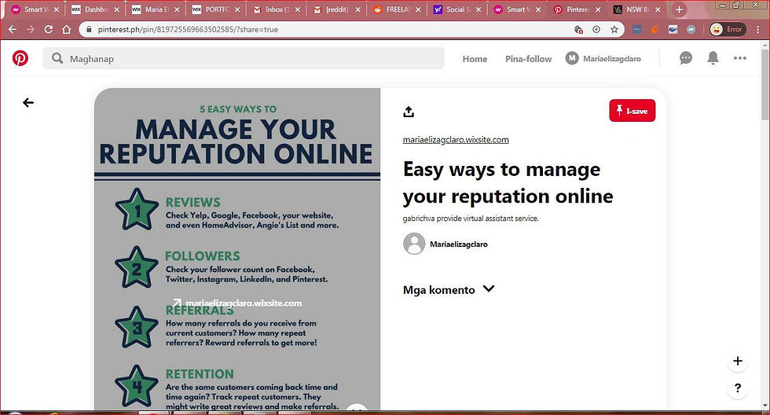Screen dimensions: 770x415
Task: Click the circled plus icon in address bar
Action: (596, 29)
